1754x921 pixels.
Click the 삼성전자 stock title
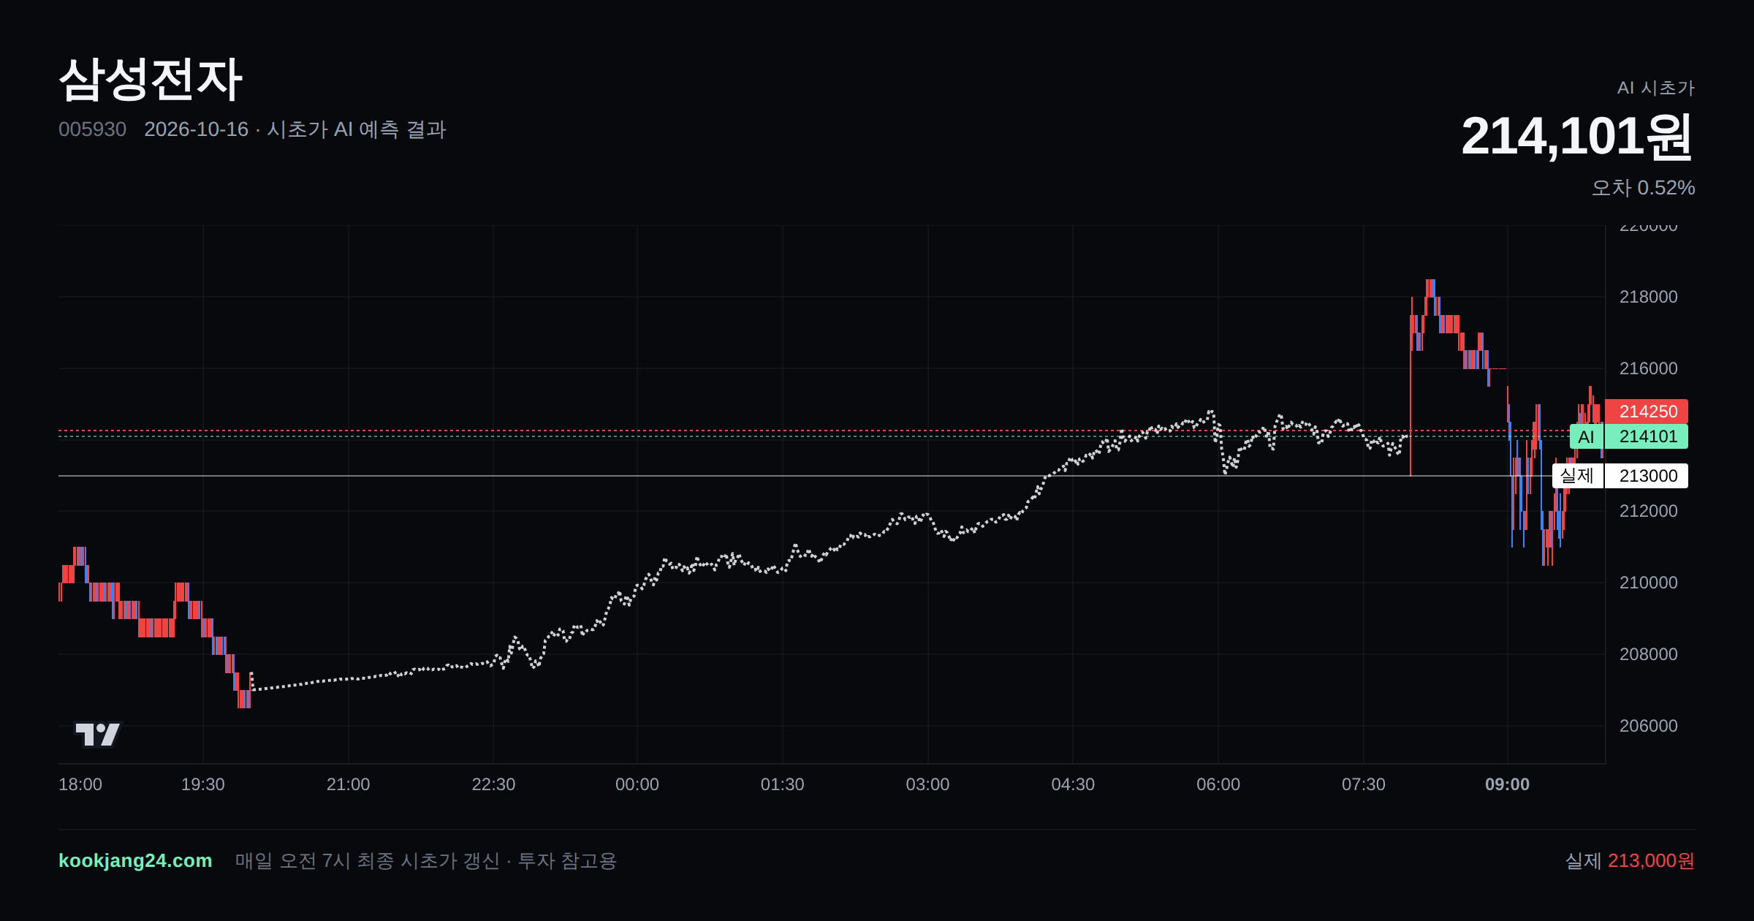150,79
